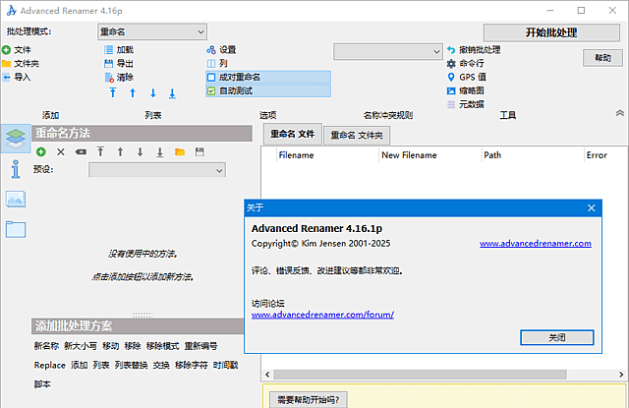The height and width of the screenshot is (408, 629).
Task: Open 设置 settings icon
Action: point(211,50)
